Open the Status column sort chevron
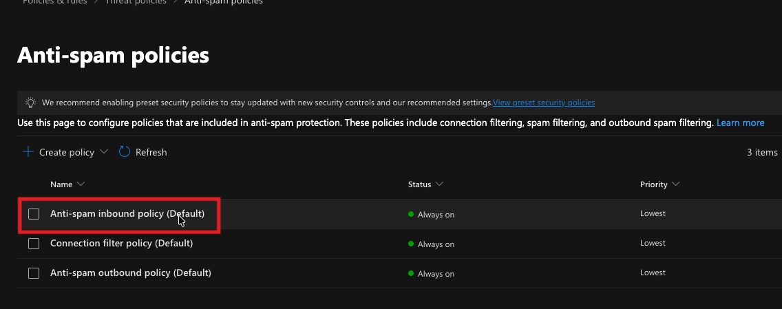 point(440,184)
